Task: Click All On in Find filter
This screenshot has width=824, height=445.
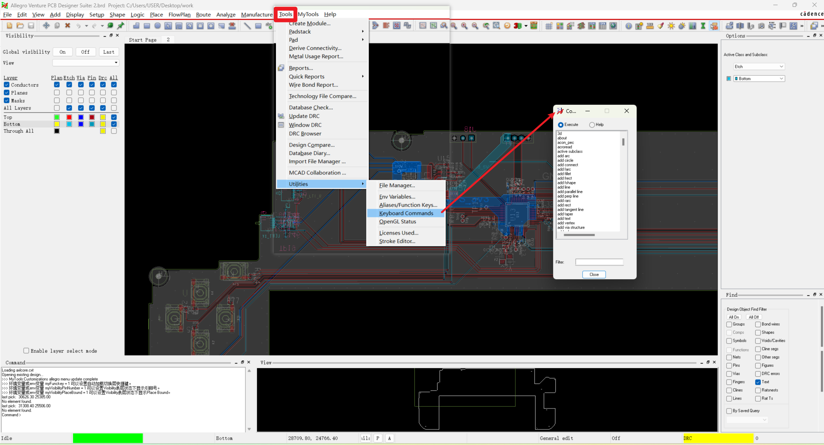Action: (734, 317)
